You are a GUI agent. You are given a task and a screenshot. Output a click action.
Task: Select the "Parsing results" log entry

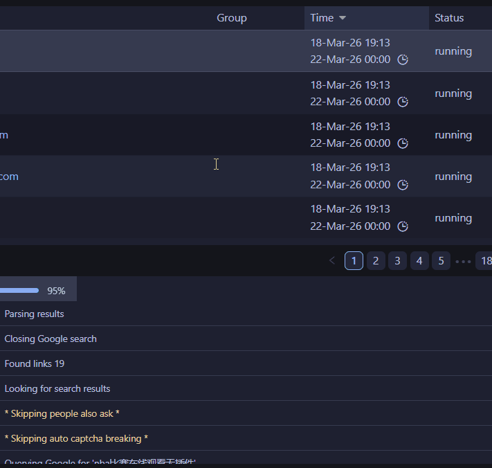point(34,314)
